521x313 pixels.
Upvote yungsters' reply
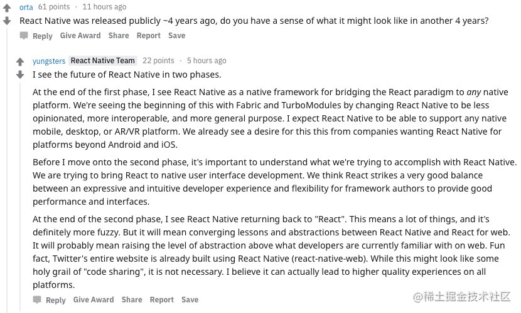pos(20,61)
